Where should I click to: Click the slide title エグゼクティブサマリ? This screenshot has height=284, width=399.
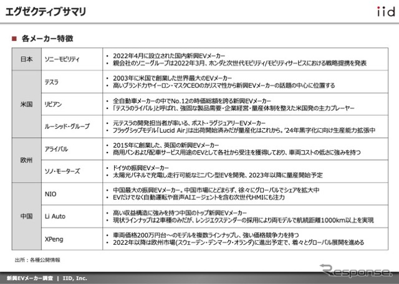point(46,12)
